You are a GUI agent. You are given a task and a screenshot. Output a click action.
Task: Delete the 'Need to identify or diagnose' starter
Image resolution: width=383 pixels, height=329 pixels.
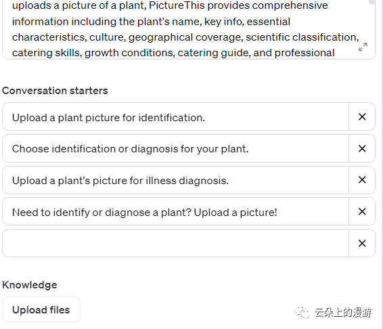(x=362, y=211)
